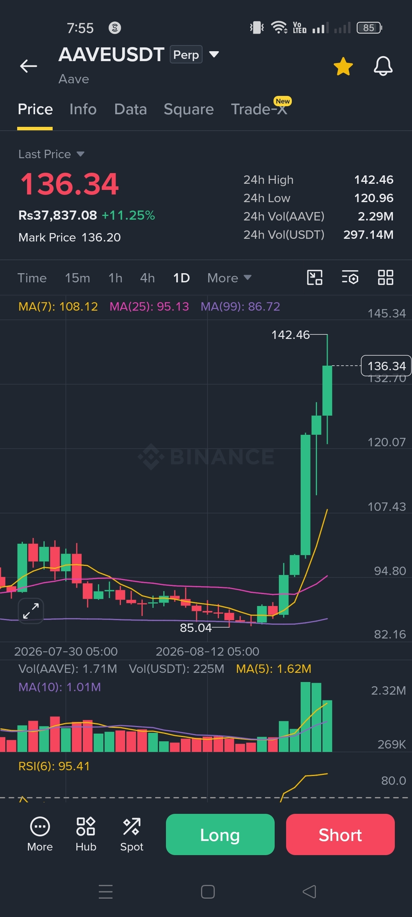This screenshot has width=412, height=917.
Task: Tap the Android back navigation triangle
Action: pos(309,892)
